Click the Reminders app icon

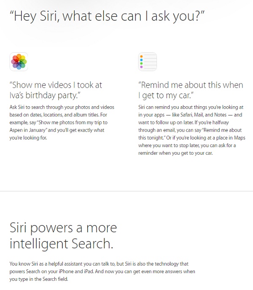coord(148,62)
